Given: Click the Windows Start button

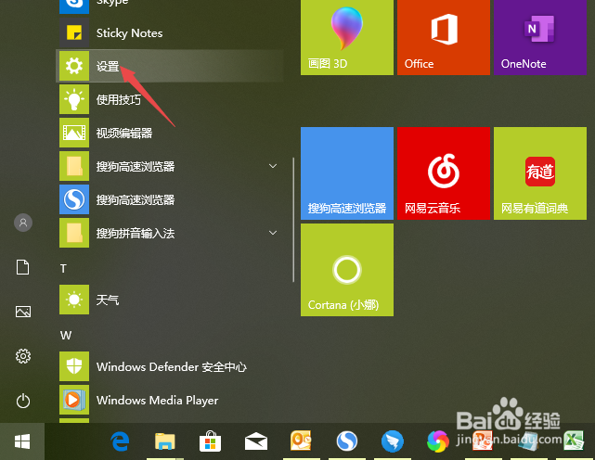Looking at the screenshot, I should point(22,441).
